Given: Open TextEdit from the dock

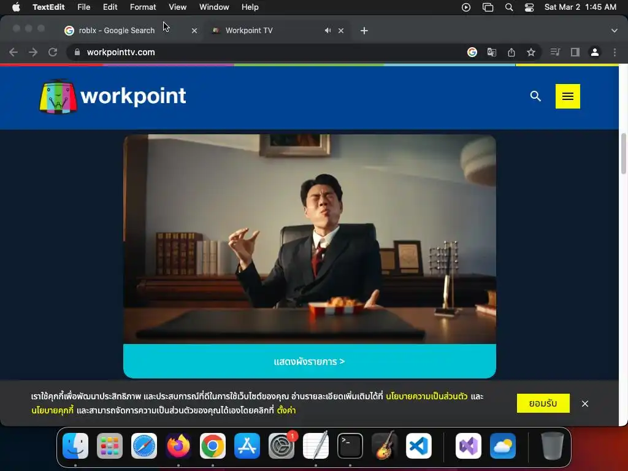Looking at the screenshot, I should (x=316, y=446).
